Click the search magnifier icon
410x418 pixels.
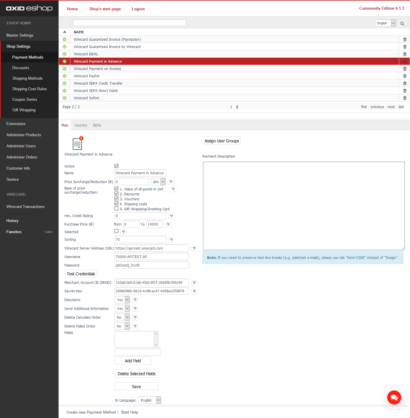[x=402, y=23]
